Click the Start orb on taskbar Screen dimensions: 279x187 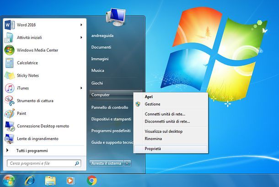coord(9,181)
